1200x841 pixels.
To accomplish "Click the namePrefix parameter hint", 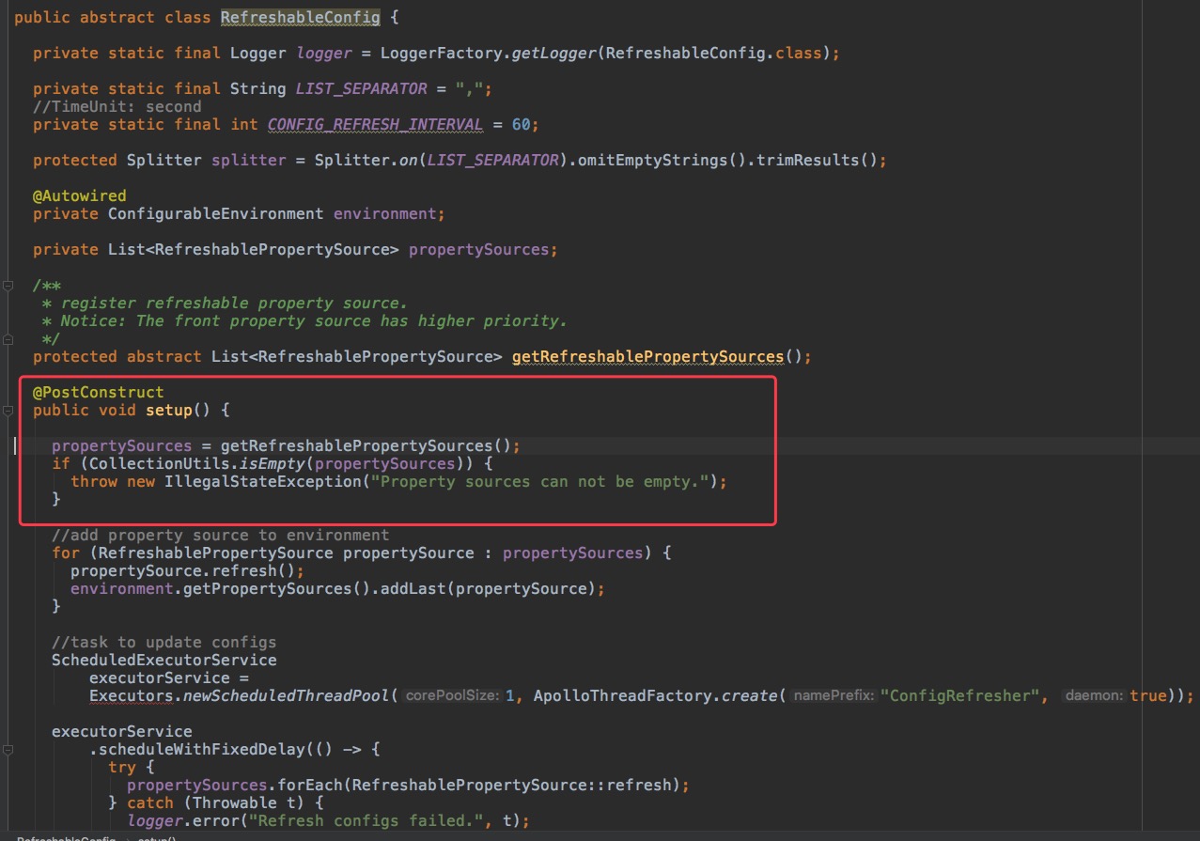I will pos(835,695).
